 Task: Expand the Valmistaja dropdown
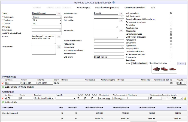point(109,17)
